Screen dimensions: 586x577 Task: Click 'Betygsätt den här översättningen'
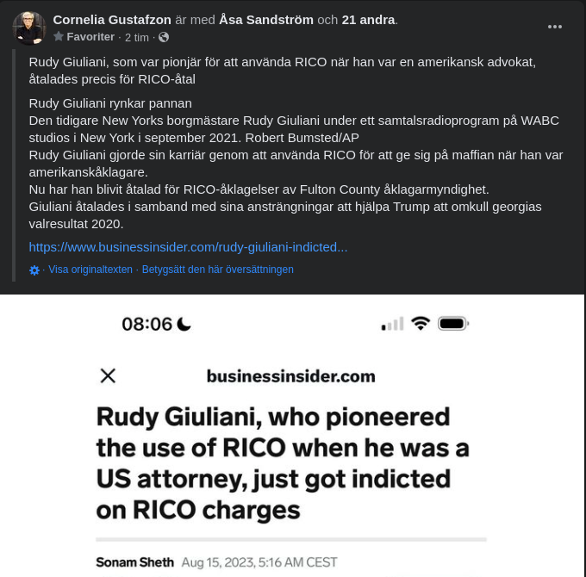[x=218, y=270]
